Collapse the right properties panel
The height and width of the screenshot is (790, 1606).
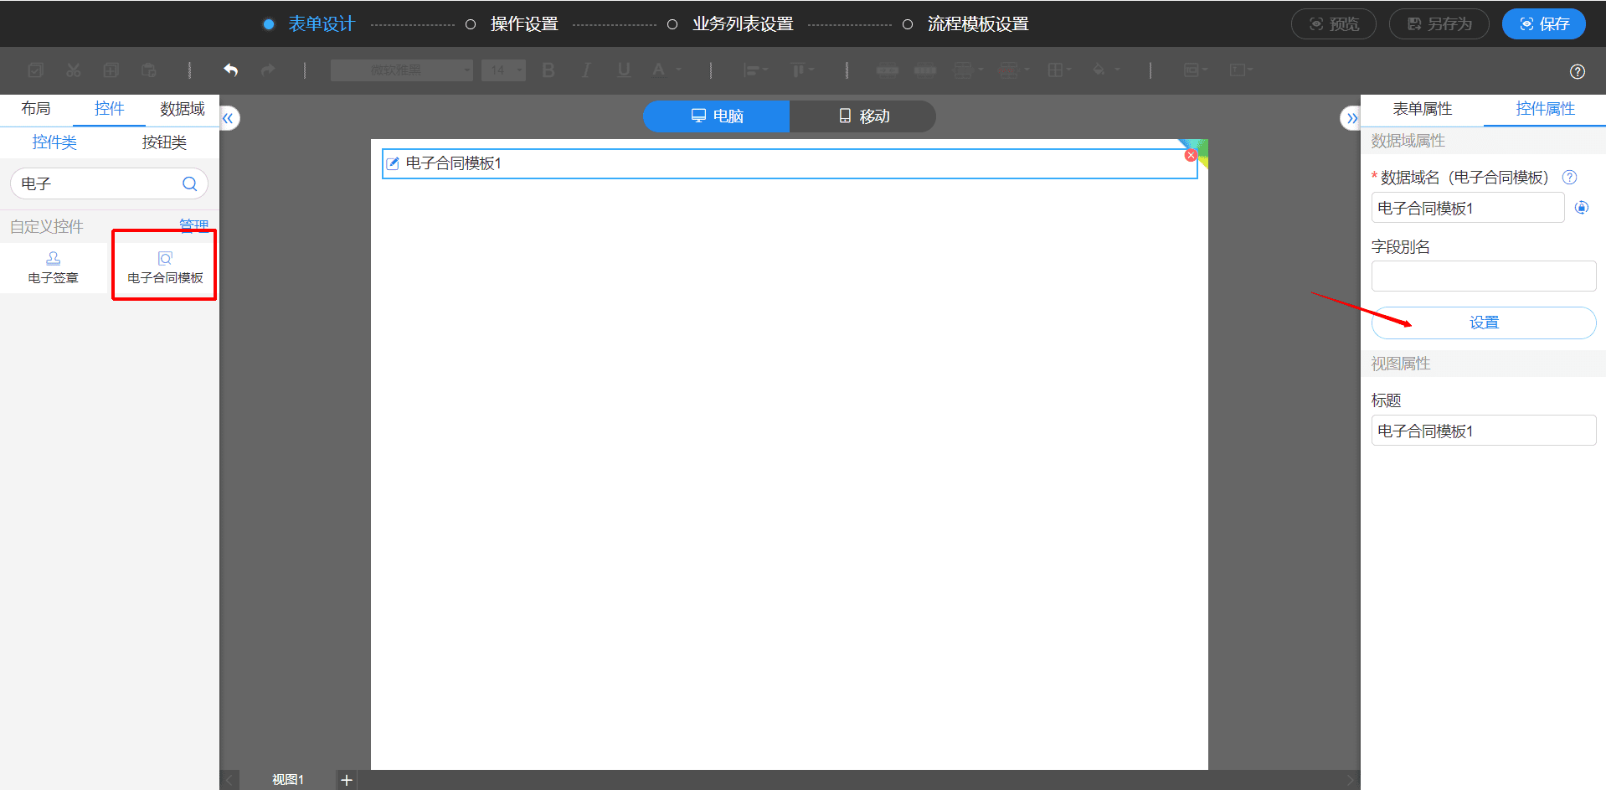coord(1351,118)
